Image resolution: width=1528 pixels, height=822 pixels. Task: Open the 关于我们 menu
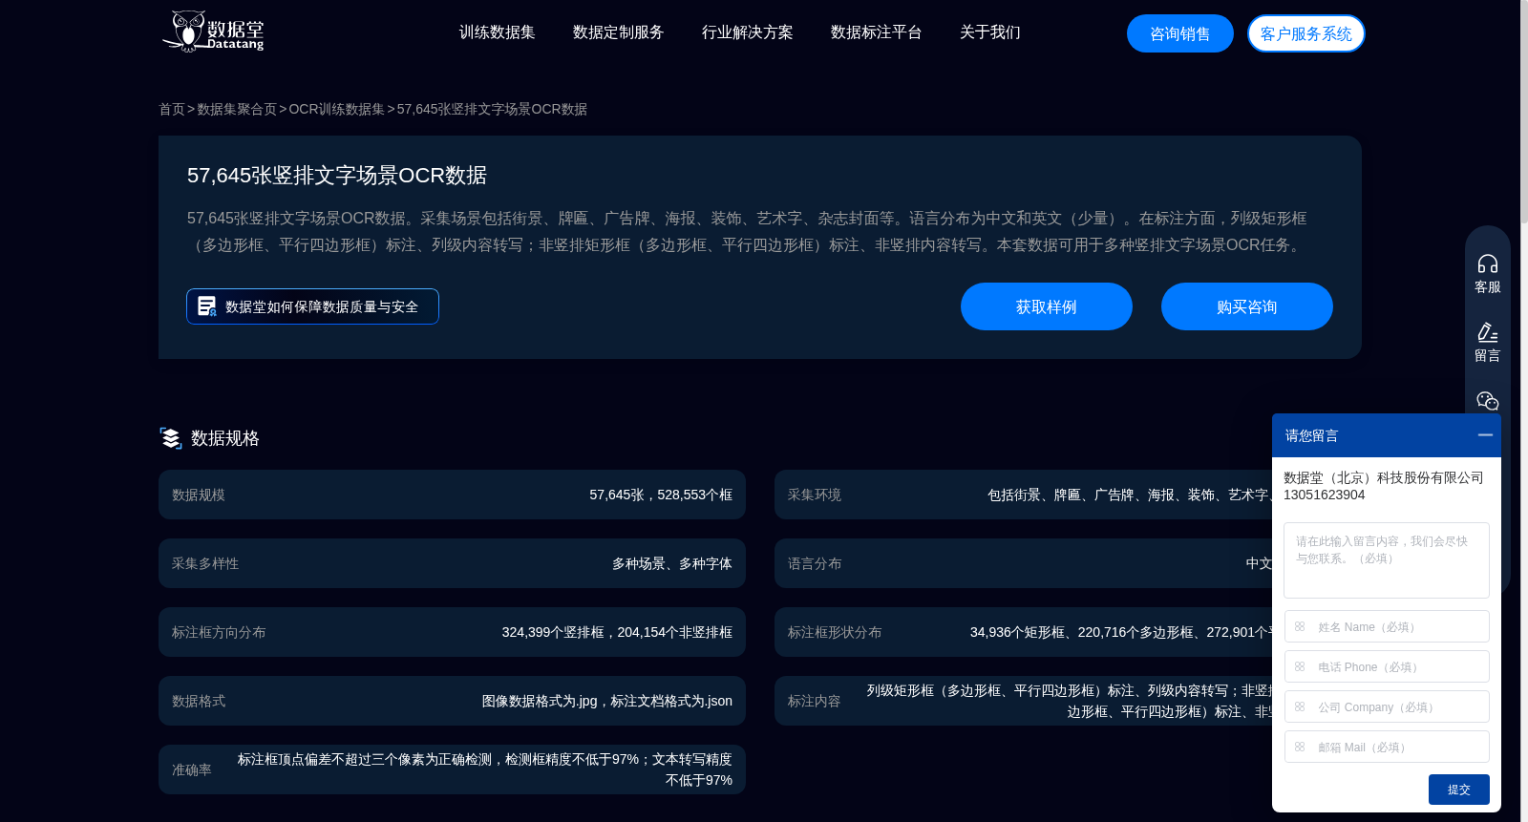(989, 32)
